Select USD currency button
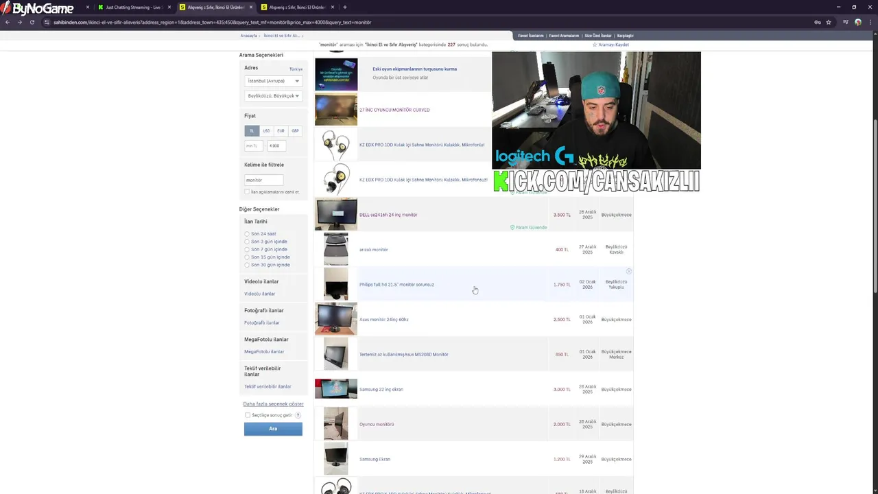 [266, 131]
